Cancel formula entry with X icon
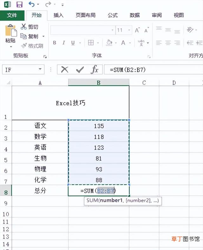The height and width of the screenshot is (250, 203). click(64, 69)
